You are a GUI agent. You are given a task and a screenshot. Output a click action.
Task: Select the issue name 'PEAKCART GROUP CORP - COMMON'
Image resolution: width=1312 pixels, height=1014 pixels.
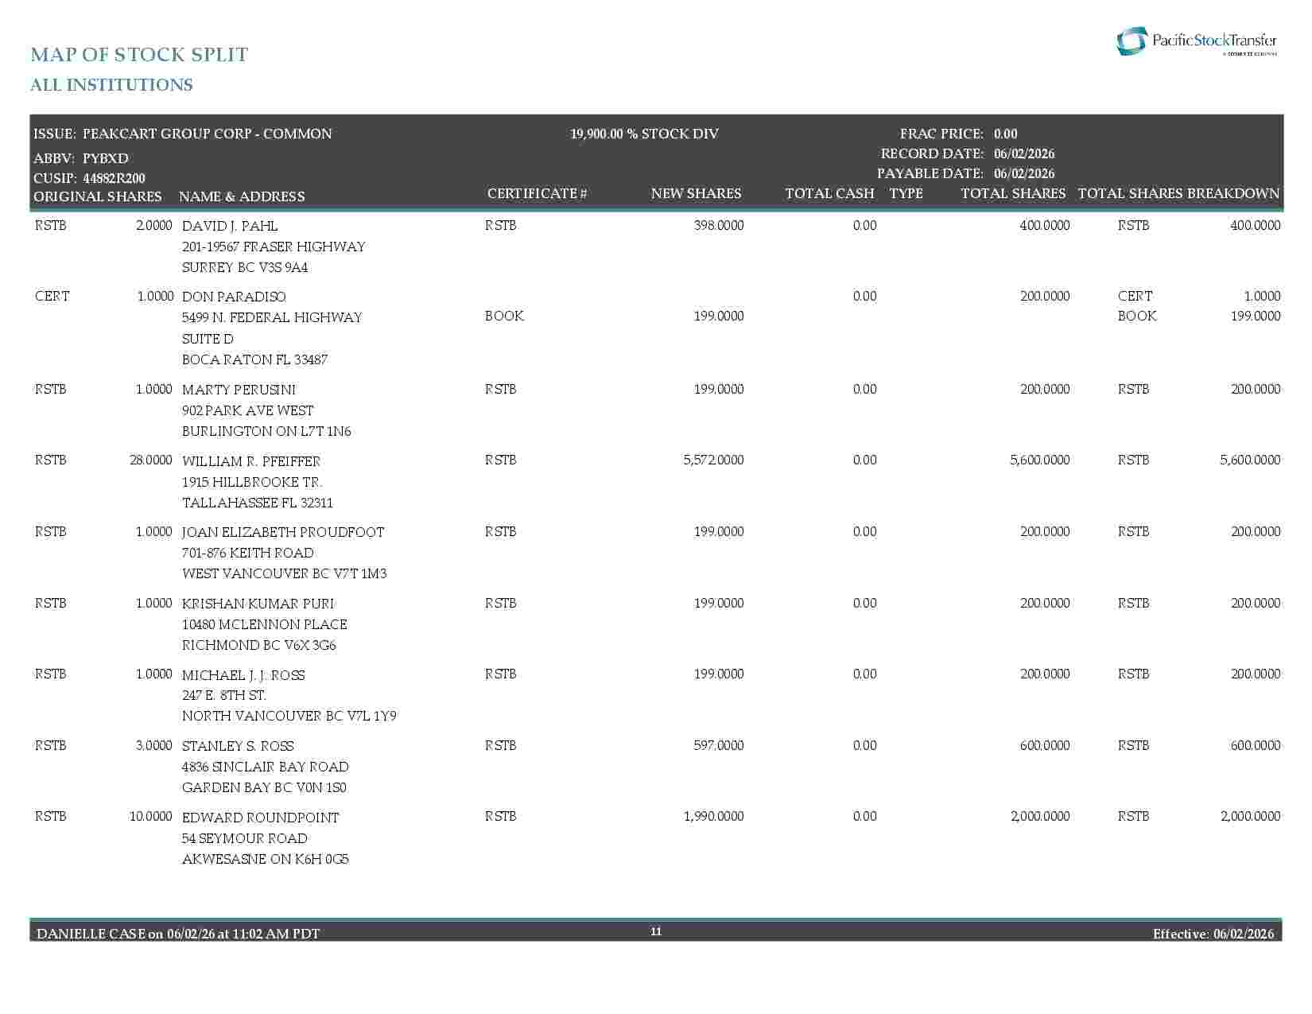[208, 134]
